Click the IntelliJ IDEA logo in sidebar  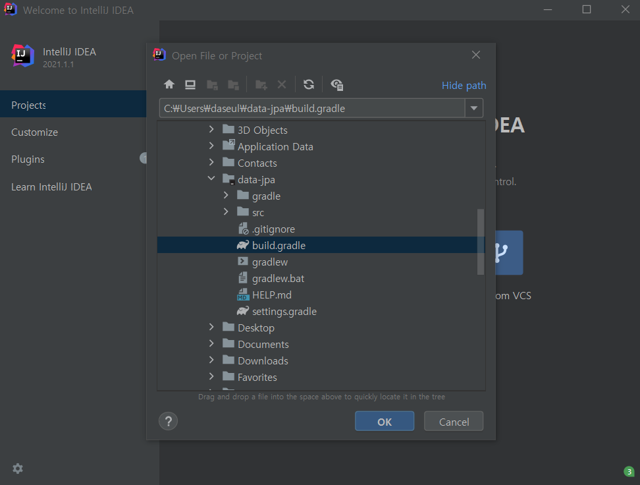coord(22,55)
